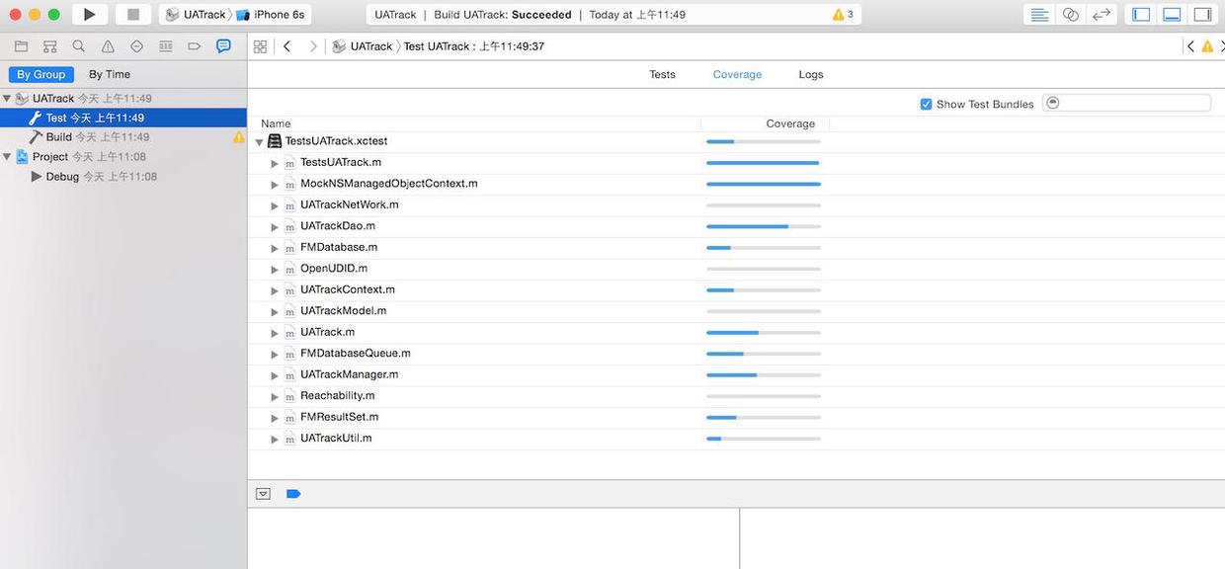Switch to the Version editor
The width and height of the screenshot is (1225, 569).
[1101, 15]
